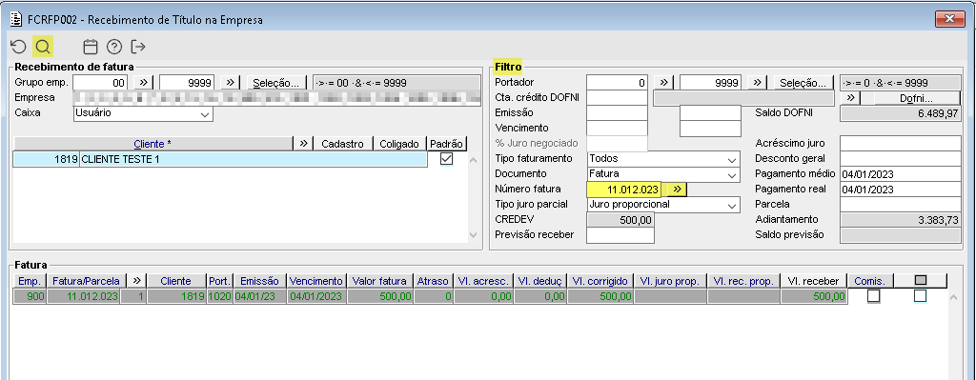Viewport: 976px width, 380px height.
Task: Click the Acréscimo juro input field
Action: click(x=900, y=144)
